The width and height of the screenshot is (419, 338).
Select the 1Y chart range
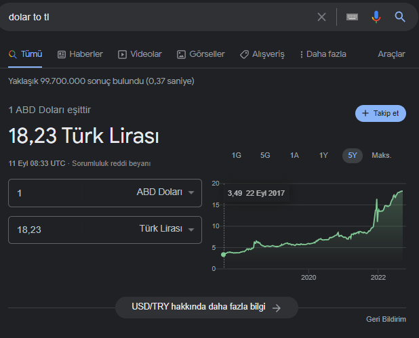point(323,155)
